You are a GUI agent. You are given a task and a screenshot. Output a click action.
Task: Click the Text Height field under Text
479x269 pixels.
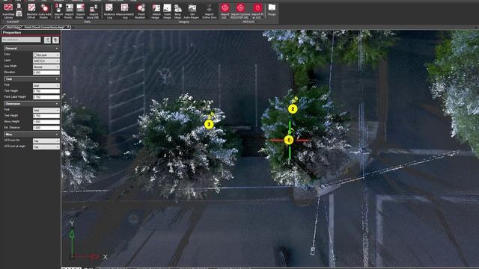[x=46, y=91]
